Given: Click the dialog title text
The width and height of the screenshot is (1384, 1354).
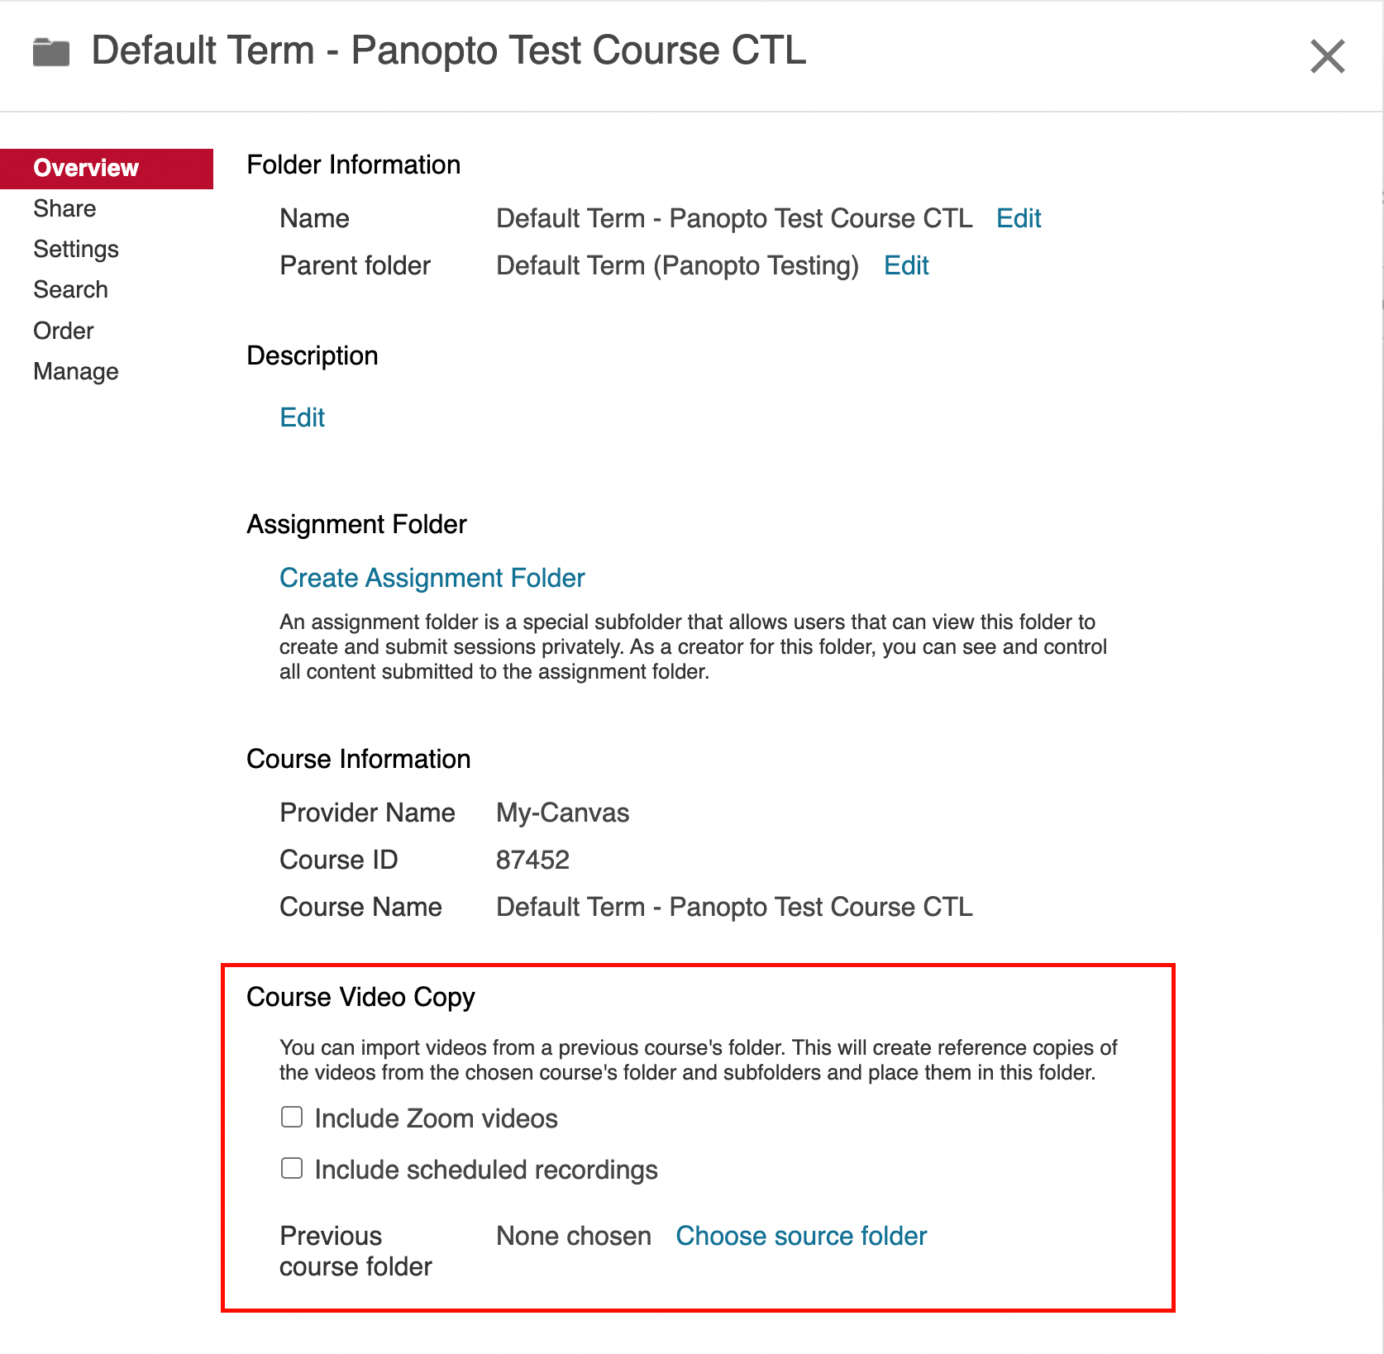Looking at the screenshot, I should pyautogui.click(x=448, y=50).
